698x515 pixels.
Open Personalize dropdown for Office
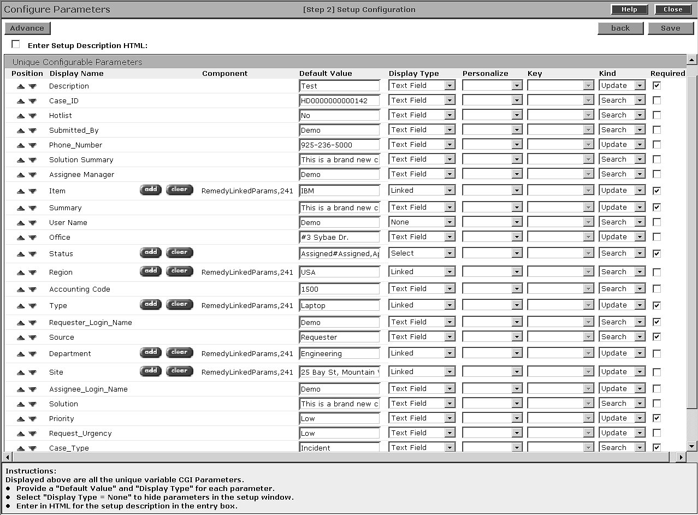pos(492,236)
